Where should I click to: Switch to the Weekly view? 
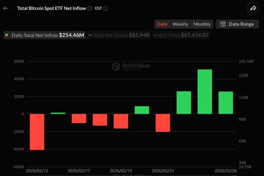pyautogui.click(x=180, y=24)
